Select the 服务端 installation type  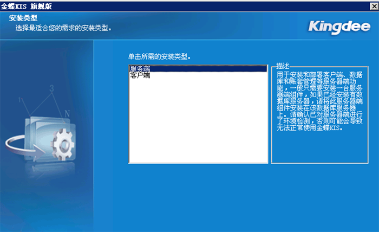tap(198, 68)
